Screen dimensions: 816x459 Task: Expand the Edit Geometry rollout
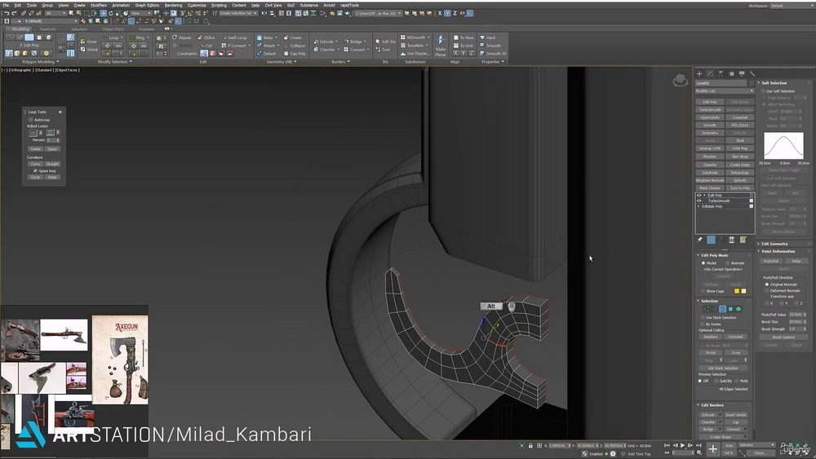tap(783, 244)
